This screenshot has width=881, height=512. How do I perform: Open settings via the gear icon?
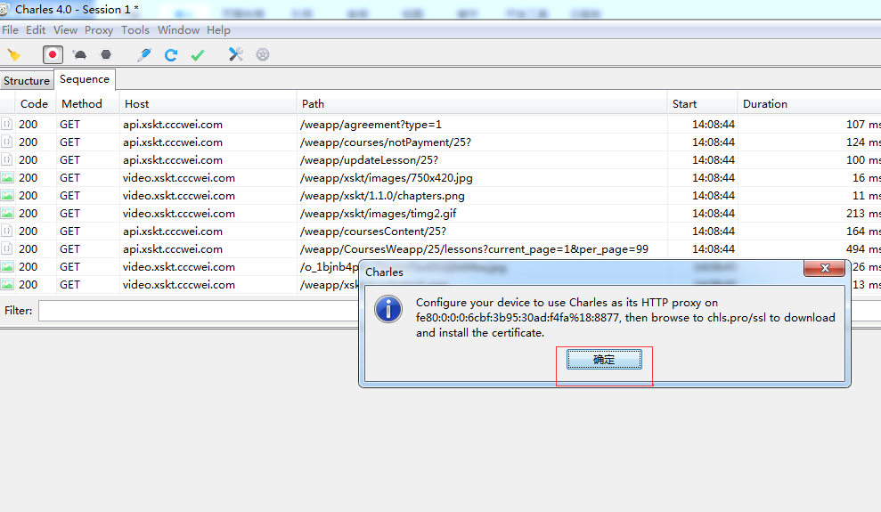point(263,54)
